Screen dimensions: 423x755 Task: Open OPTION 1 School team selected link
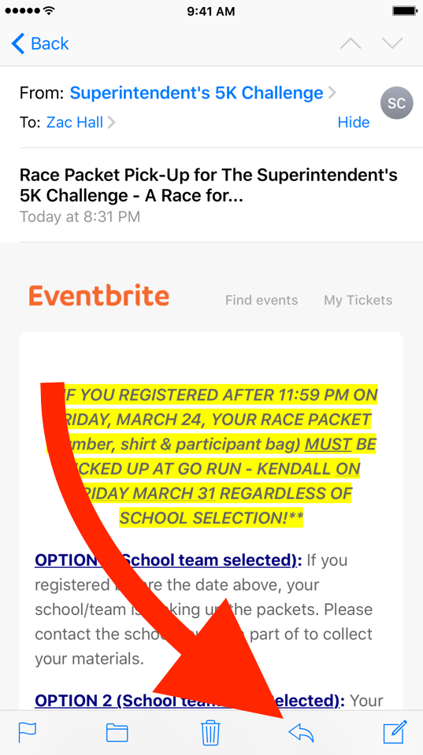coord(168,560)
